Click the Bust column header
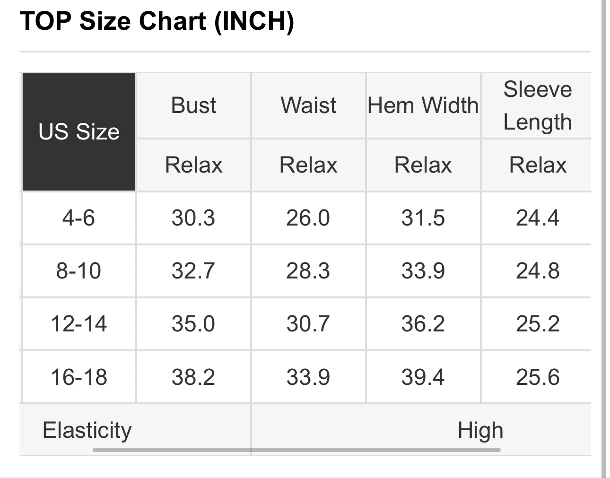The width and height of the screenshot is (610, 478). pos(193,105)
